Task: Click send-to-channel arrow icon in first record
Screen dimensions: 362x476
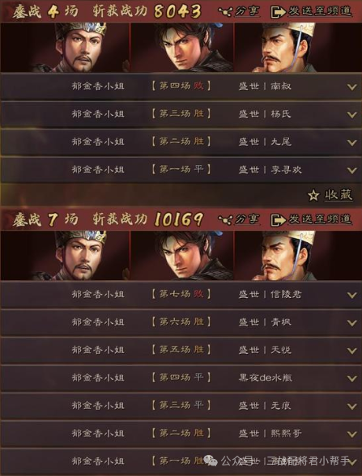Action: (x=279, y=12)
